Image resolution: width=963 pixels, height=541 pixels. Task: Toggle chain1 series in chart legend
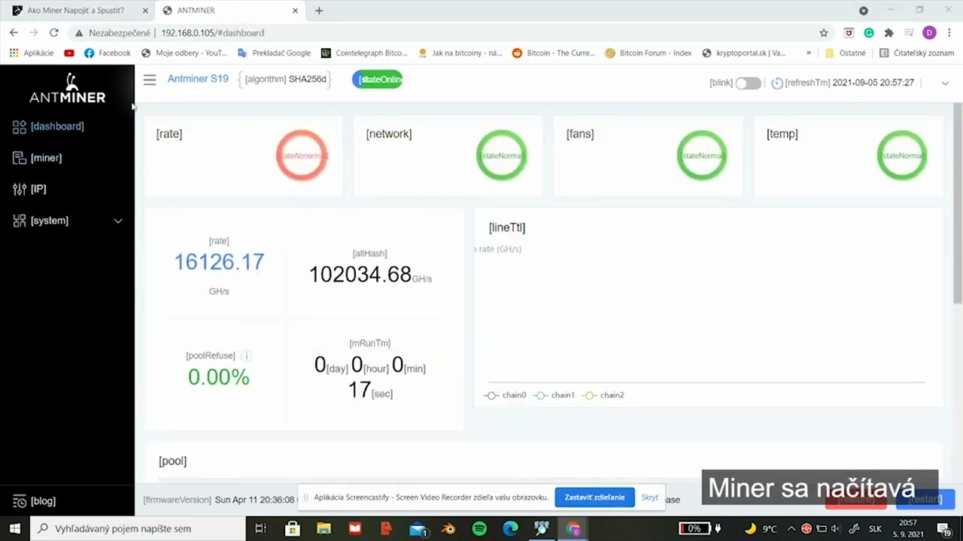click(554, 395)
